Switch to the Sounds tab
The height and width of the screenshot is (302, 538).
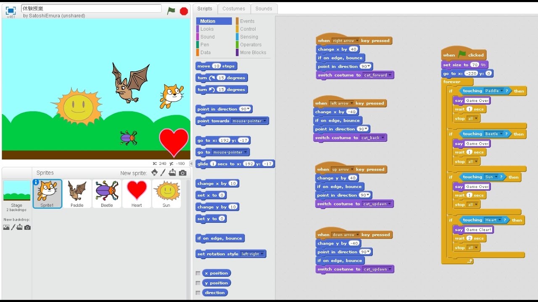pos(264,8)
